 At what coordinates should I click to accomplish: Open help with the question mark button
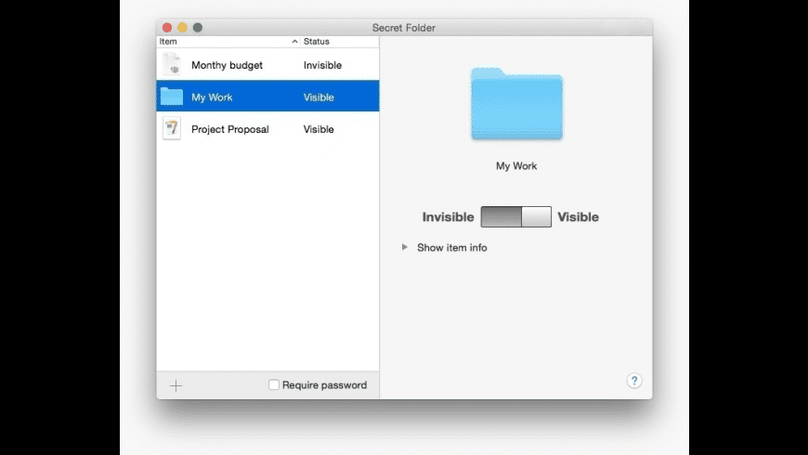[634, 381]
